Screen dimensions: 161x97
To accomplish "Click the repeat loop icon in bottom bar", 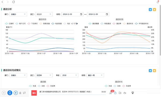I will (x=24, y=93).
